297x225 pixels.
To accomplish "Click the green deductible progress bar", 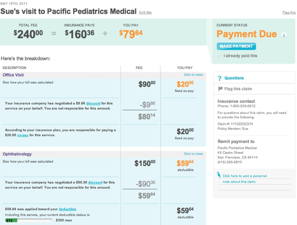I will [28, 220].
